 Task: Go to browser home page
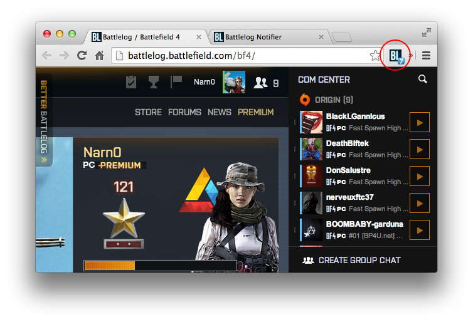[x=99, y=55]
